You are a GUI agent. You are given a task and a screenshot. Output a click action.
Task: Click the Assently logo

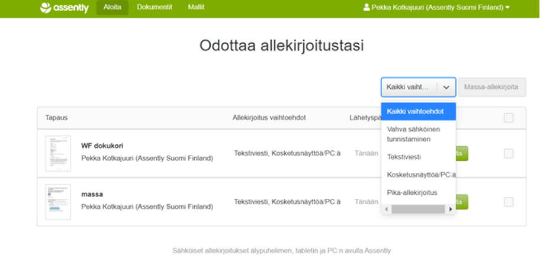tap(65, 8)
